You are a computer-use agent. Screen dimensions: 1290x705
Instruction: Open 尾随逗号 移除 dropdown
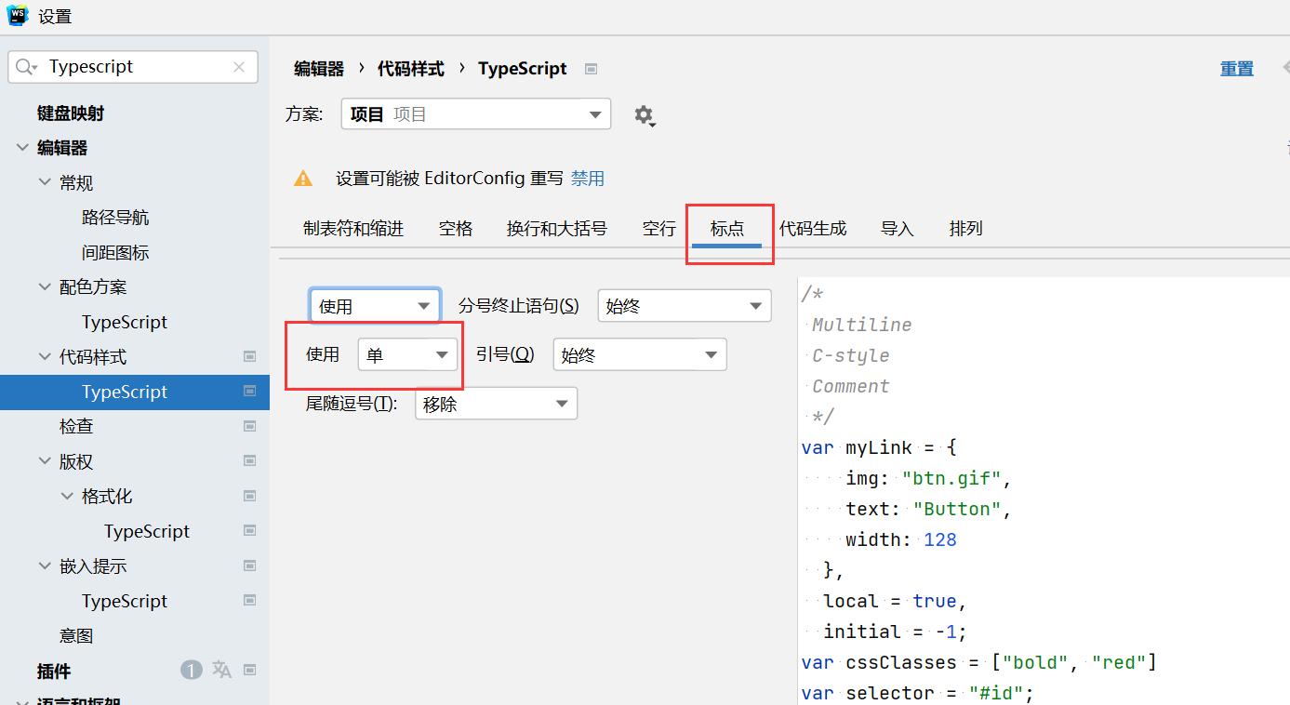pos(496,405)
